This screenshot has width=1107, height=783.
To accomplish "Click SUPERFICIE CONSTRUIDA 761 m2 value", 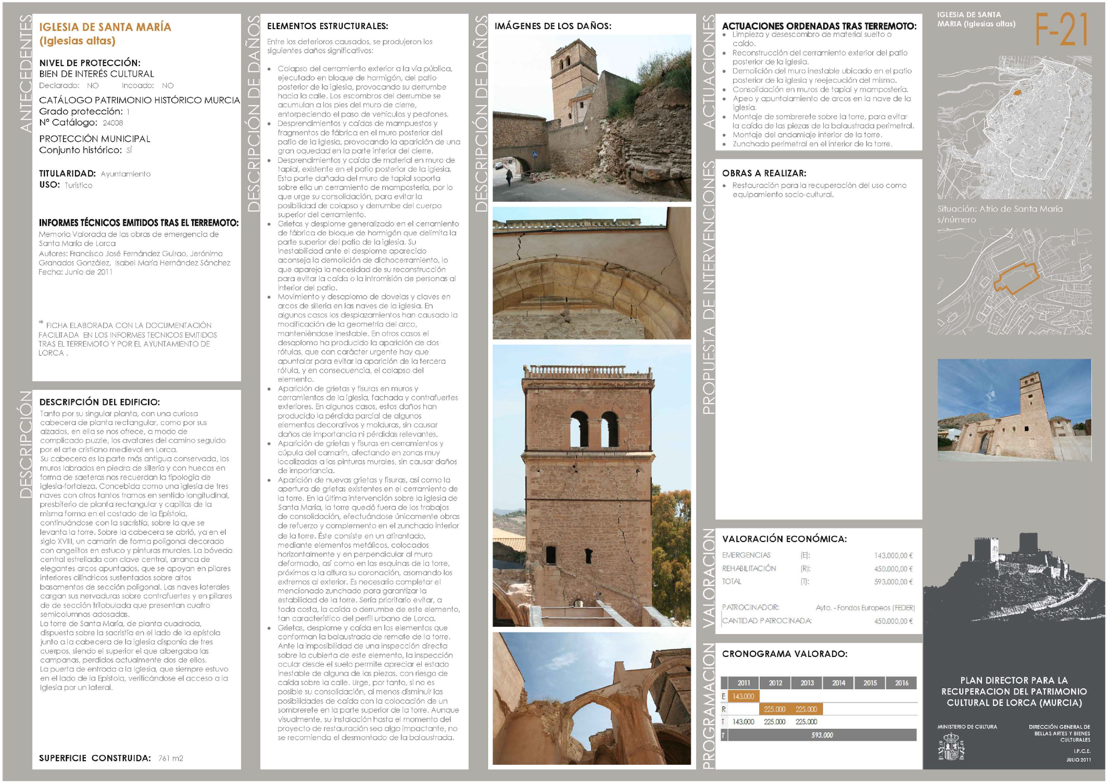I will coord(171,758).
